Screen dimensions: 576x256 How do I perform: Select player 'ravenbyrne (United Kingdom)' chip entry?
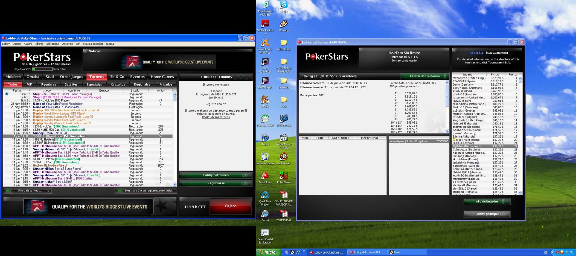(419, 141)
